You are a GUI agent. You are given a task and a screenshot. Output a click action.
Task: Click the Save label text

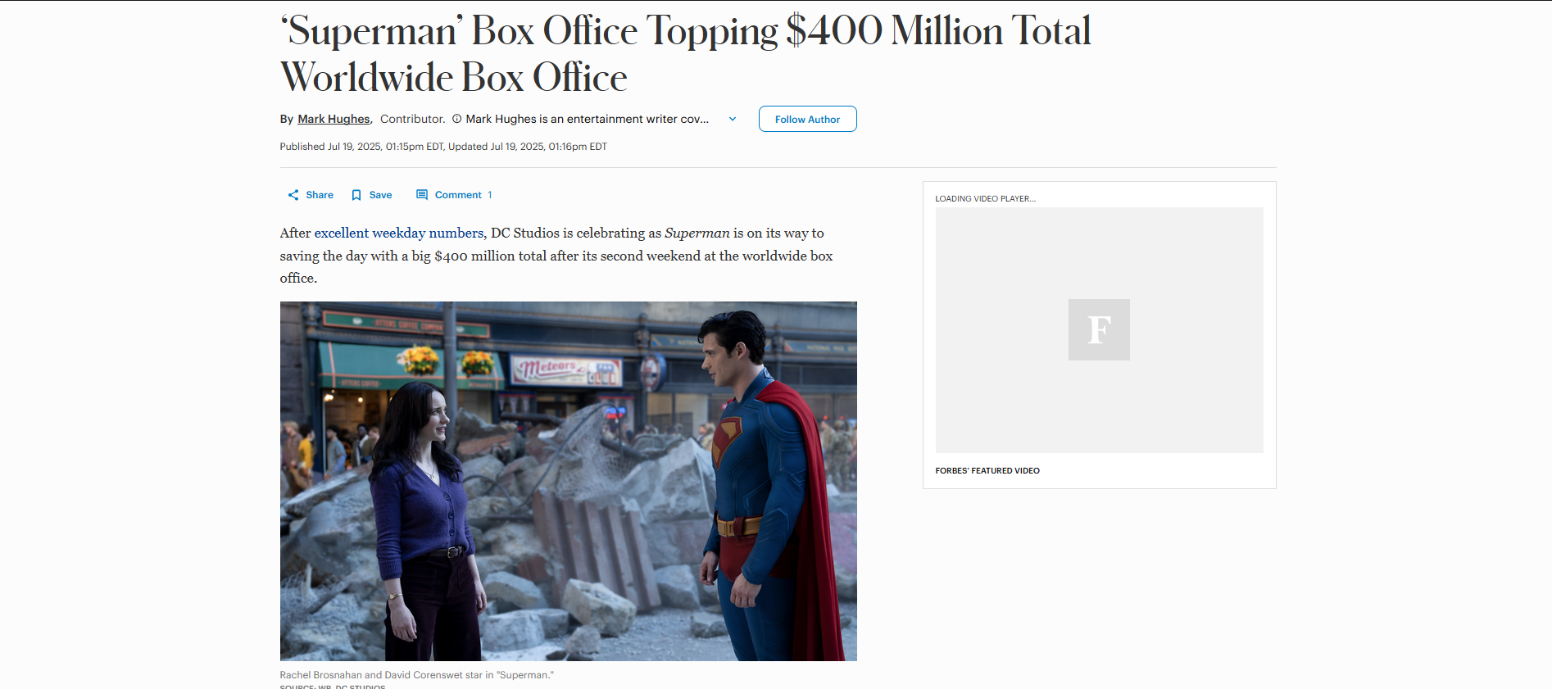[x=380, y=195]
